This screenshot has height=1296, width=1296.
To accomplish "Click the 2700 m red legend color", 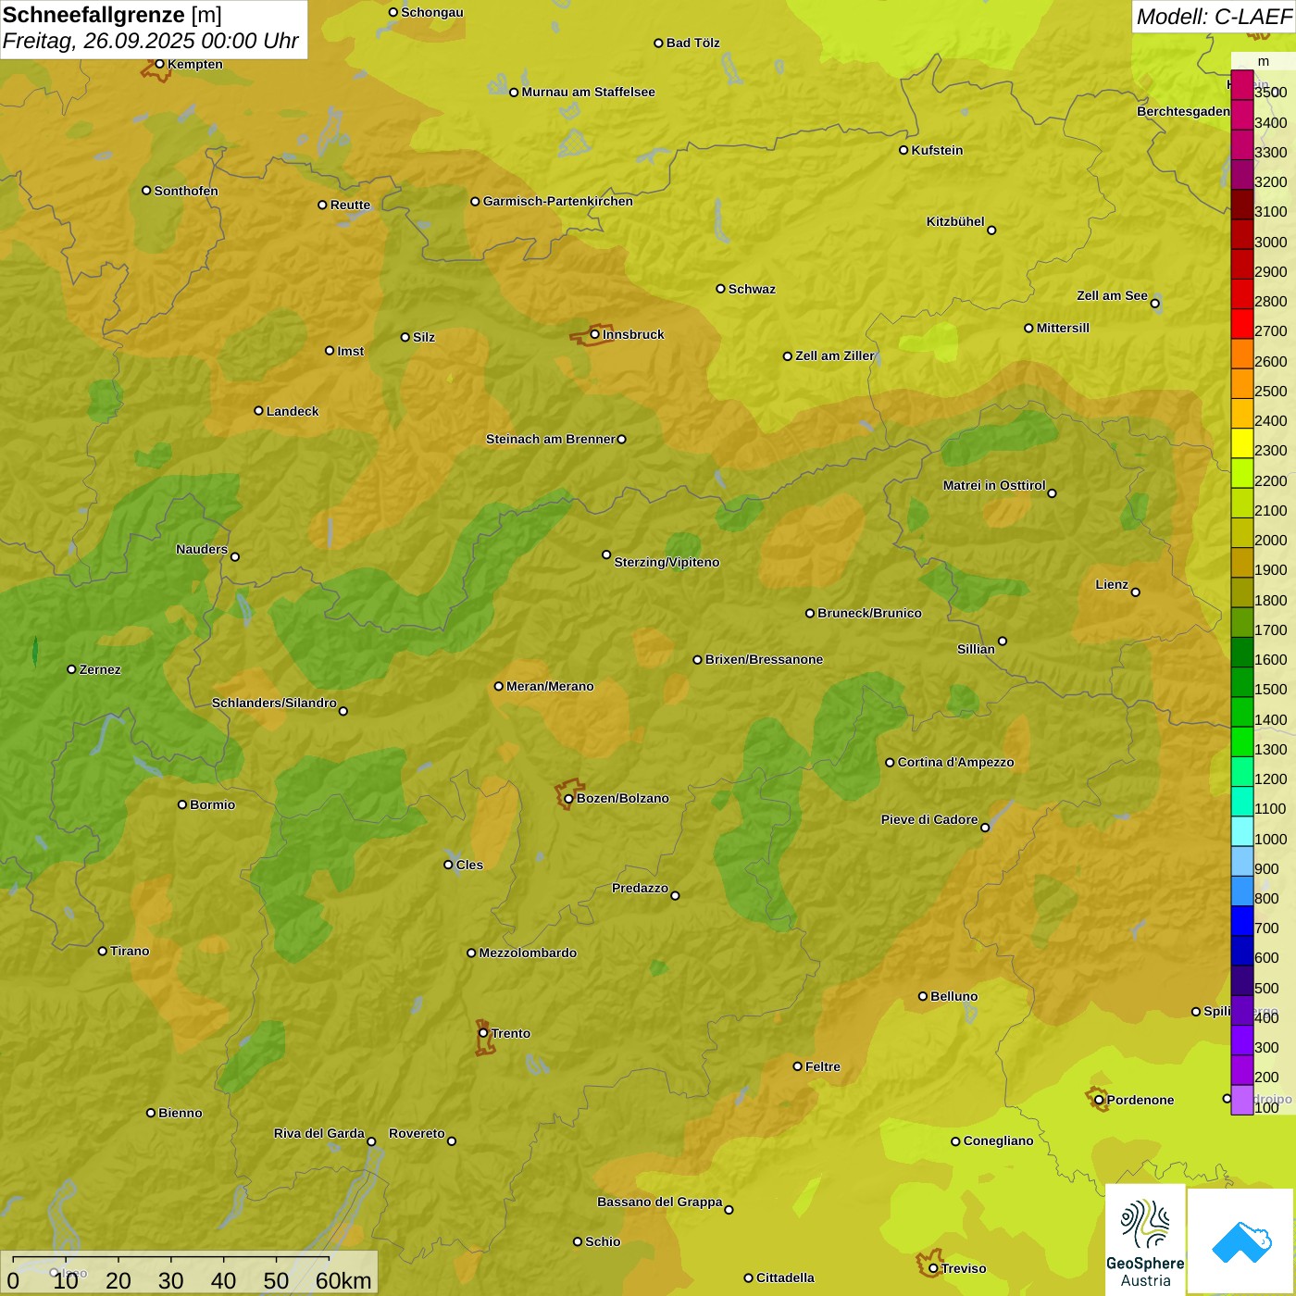I will (1242, 324).
